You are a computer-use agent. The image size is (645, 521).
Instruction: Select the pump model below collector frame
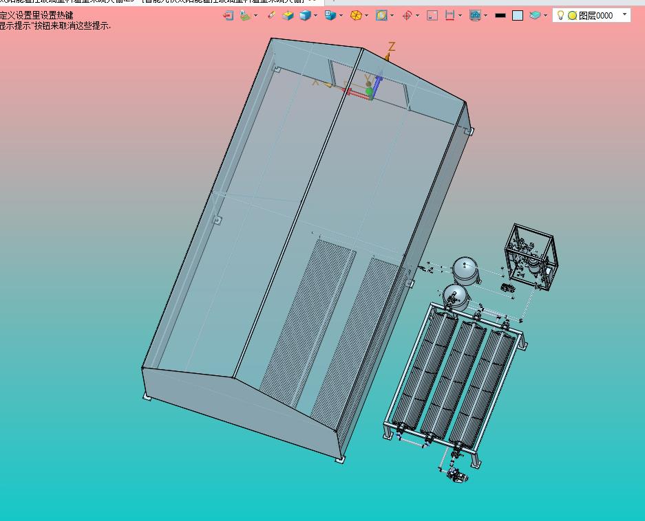456,475
